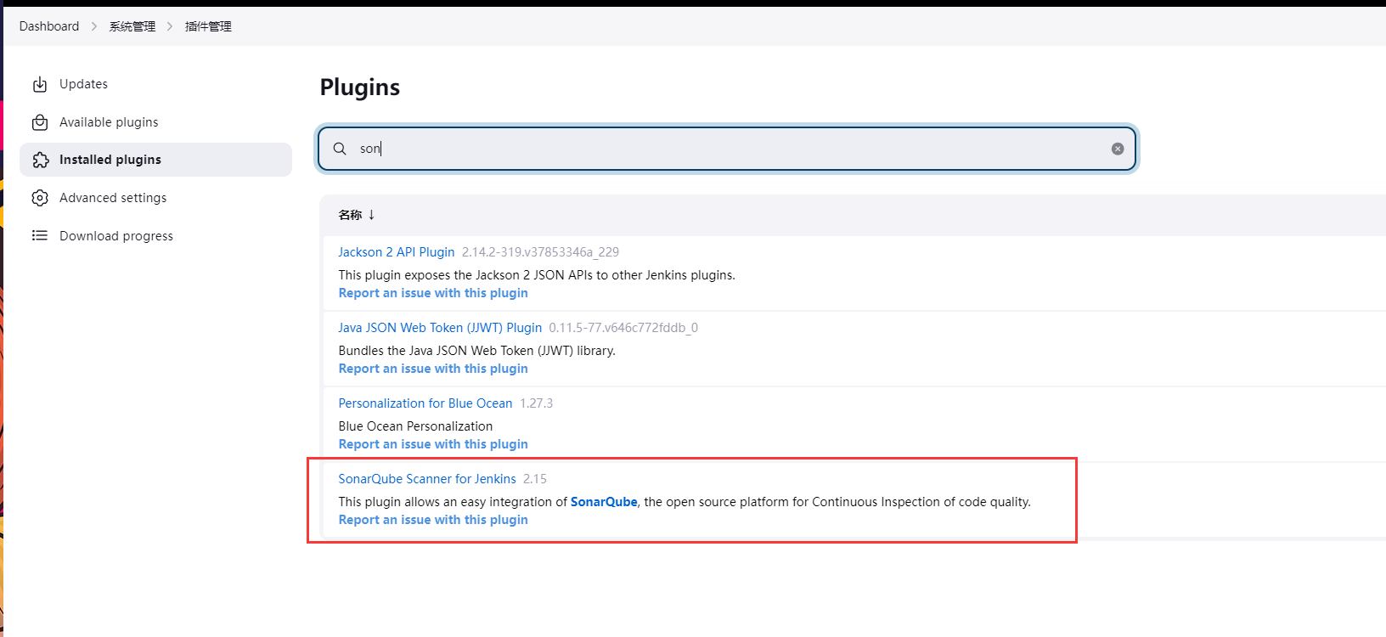Click the Plugins page heading

360,87
